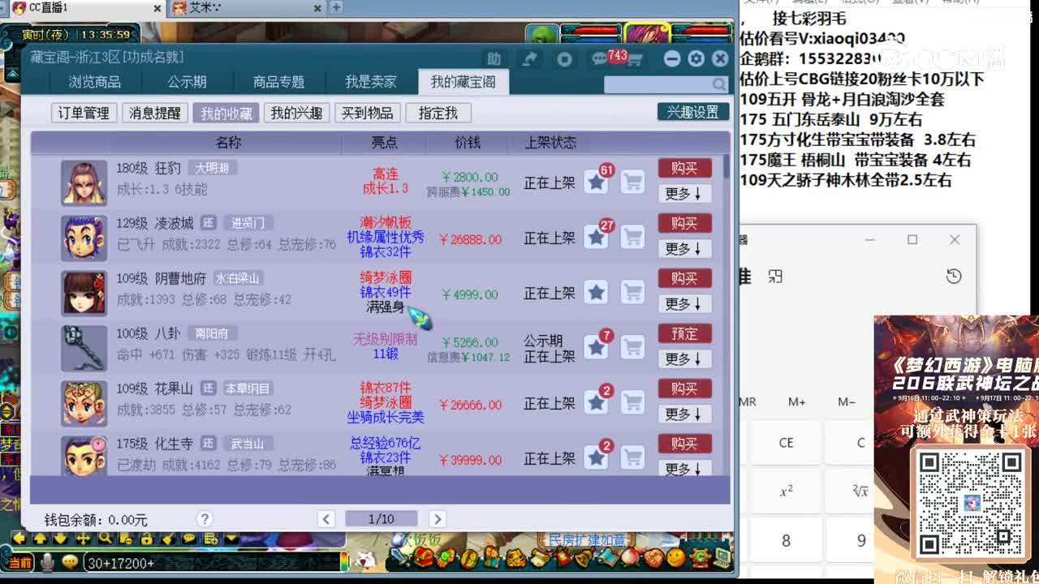Add 109级 花果山 to cart icon
1039x584 pixels.
coord(633,403)
